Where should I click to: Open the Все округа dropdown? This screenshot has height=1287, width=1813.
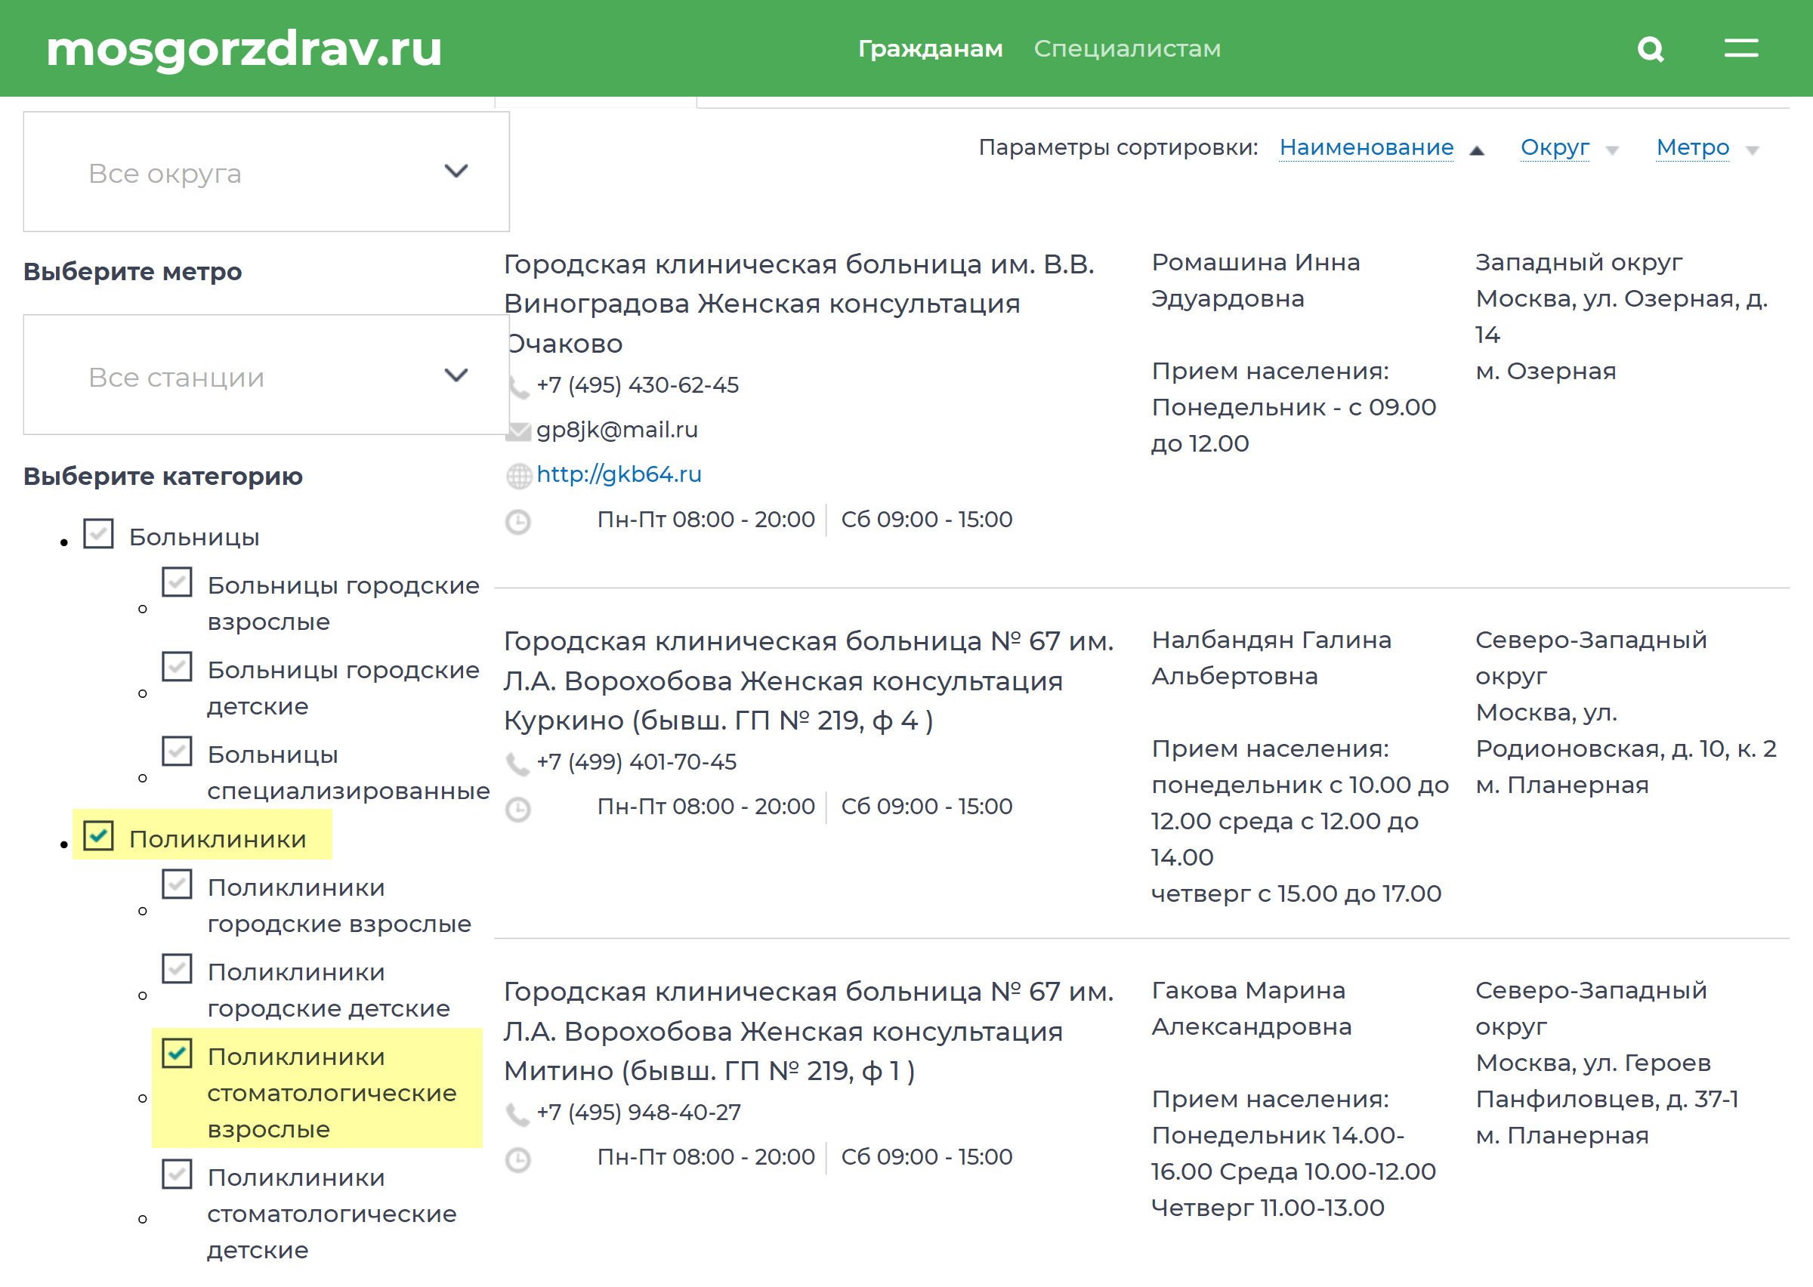coord(266,172)
